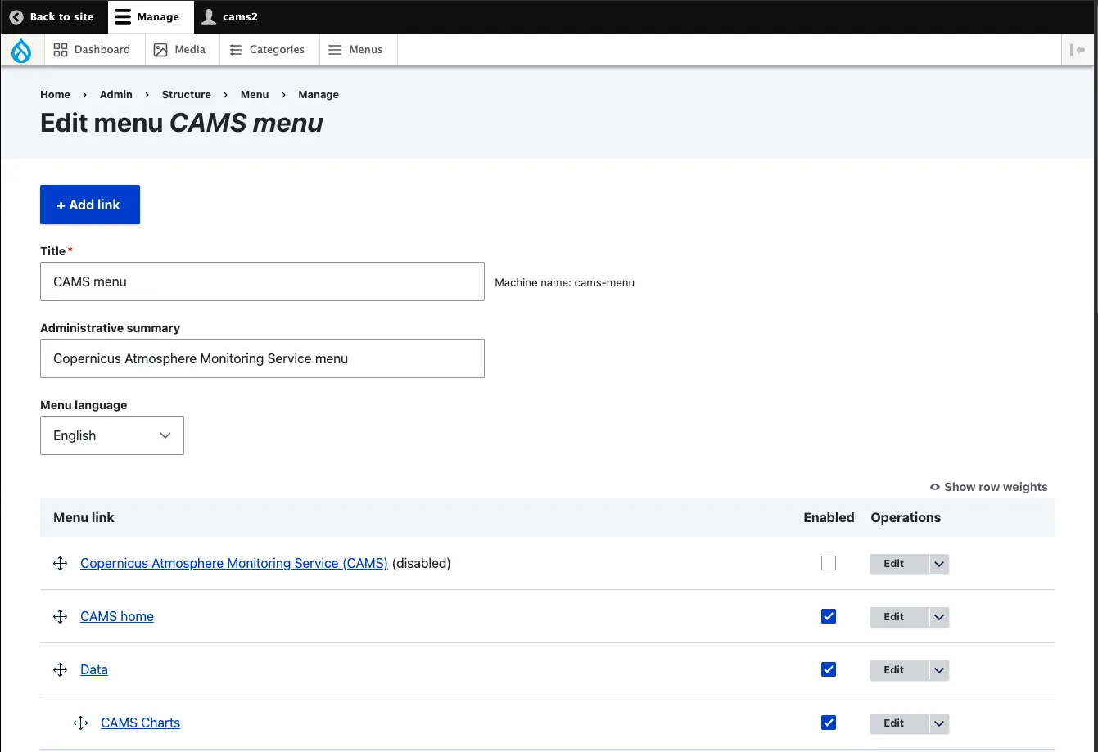Viewport: 1098px width, 752px height.
Task: Open the cams2 user menu
Action: [231, 16]
